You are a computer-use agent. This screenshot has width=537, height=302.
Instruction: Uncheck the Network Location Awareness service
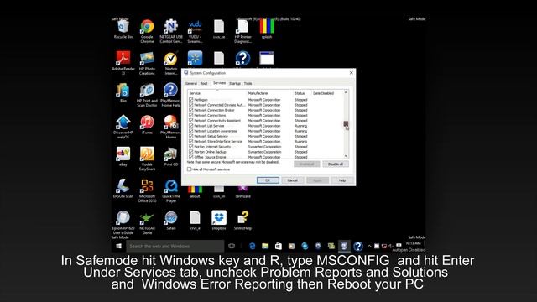(x=190, y=131)
